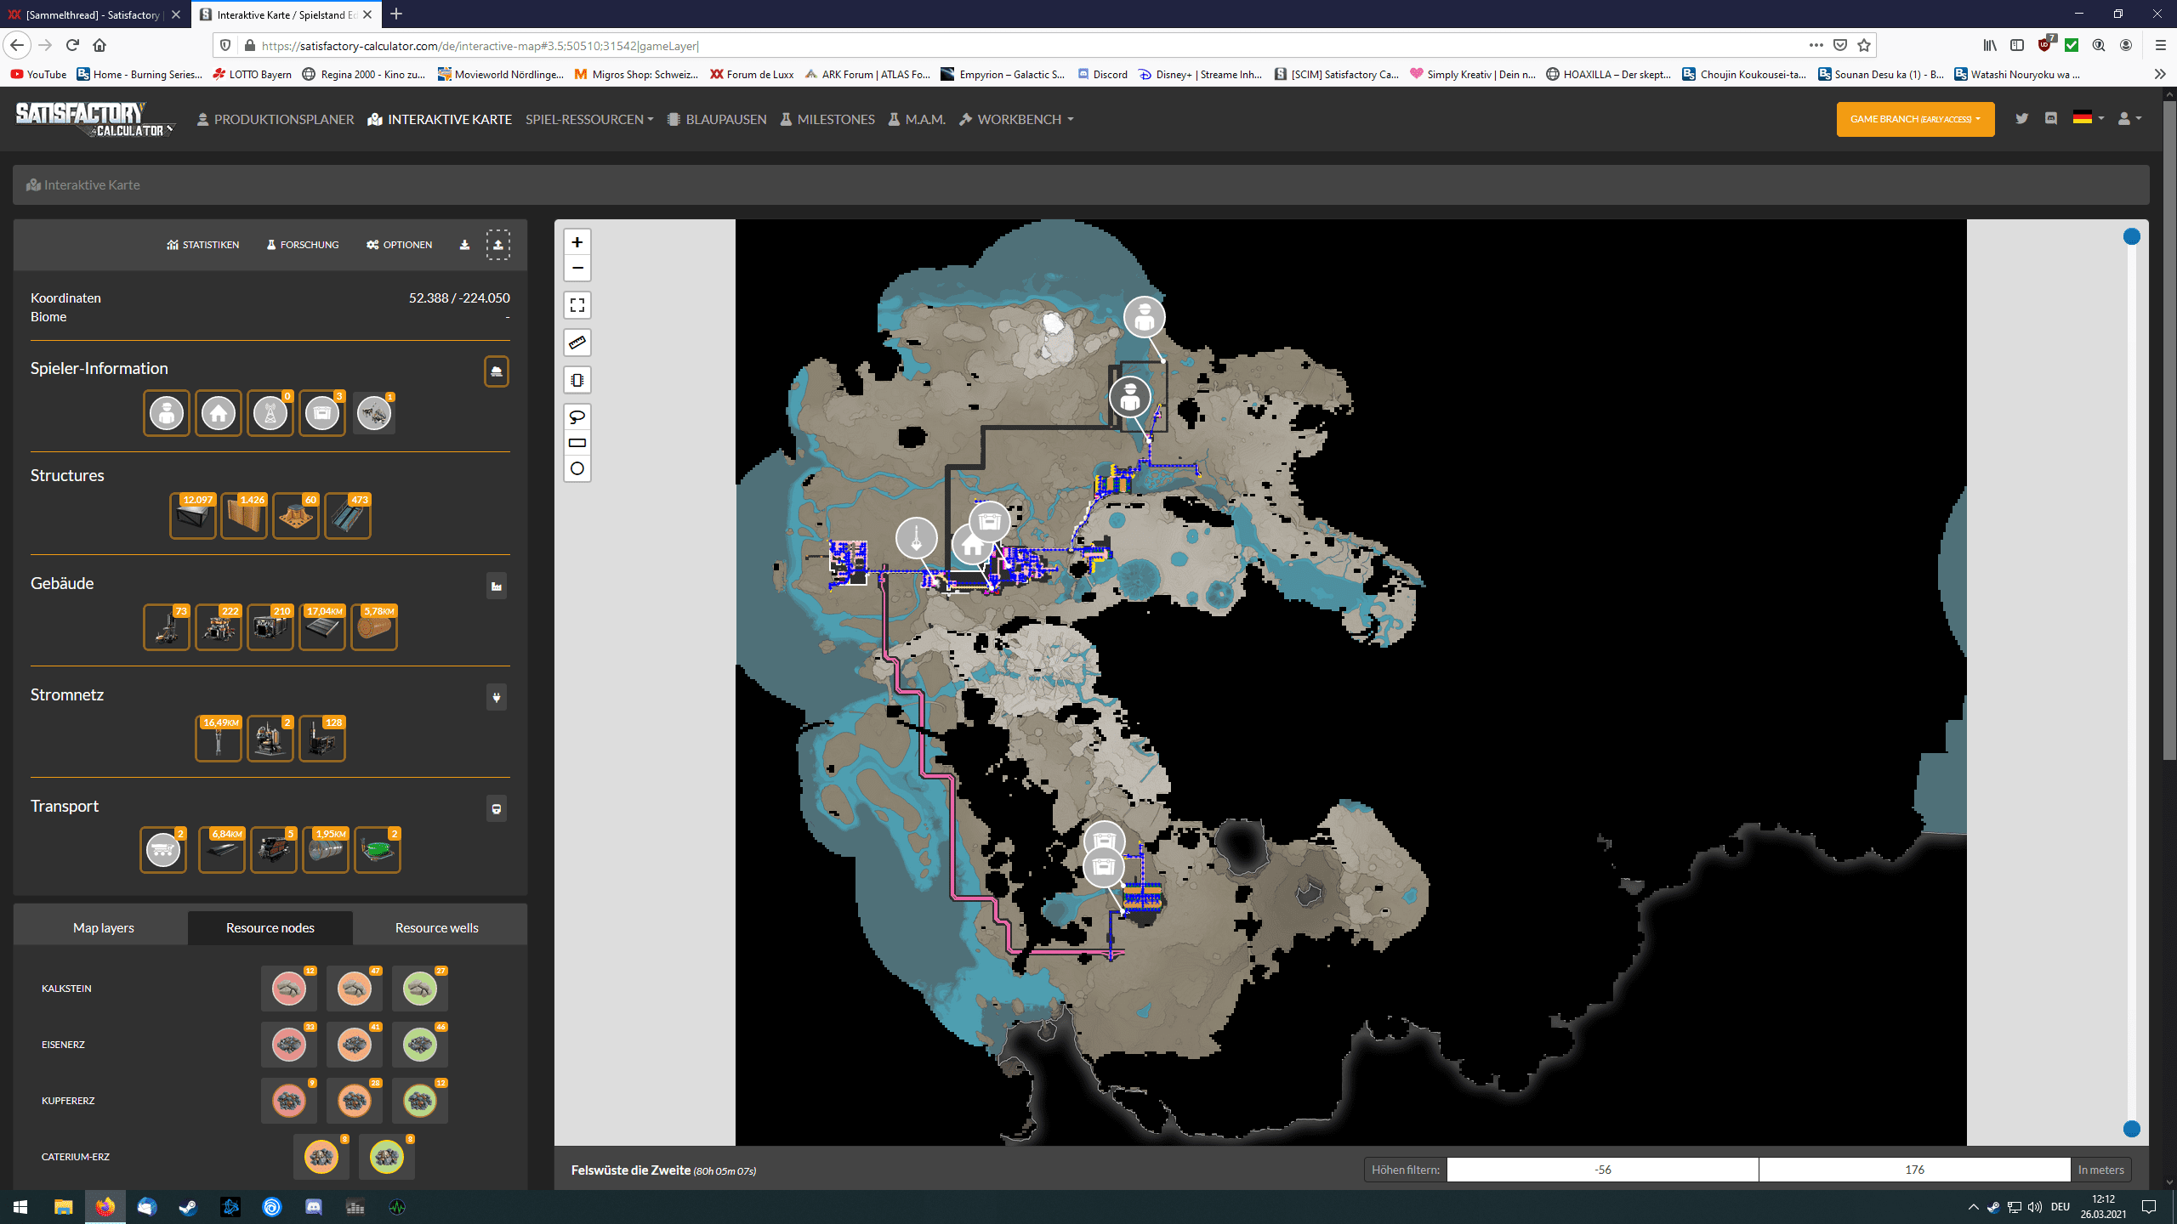Toggle pillars layer with 60 count

(296, 516)
